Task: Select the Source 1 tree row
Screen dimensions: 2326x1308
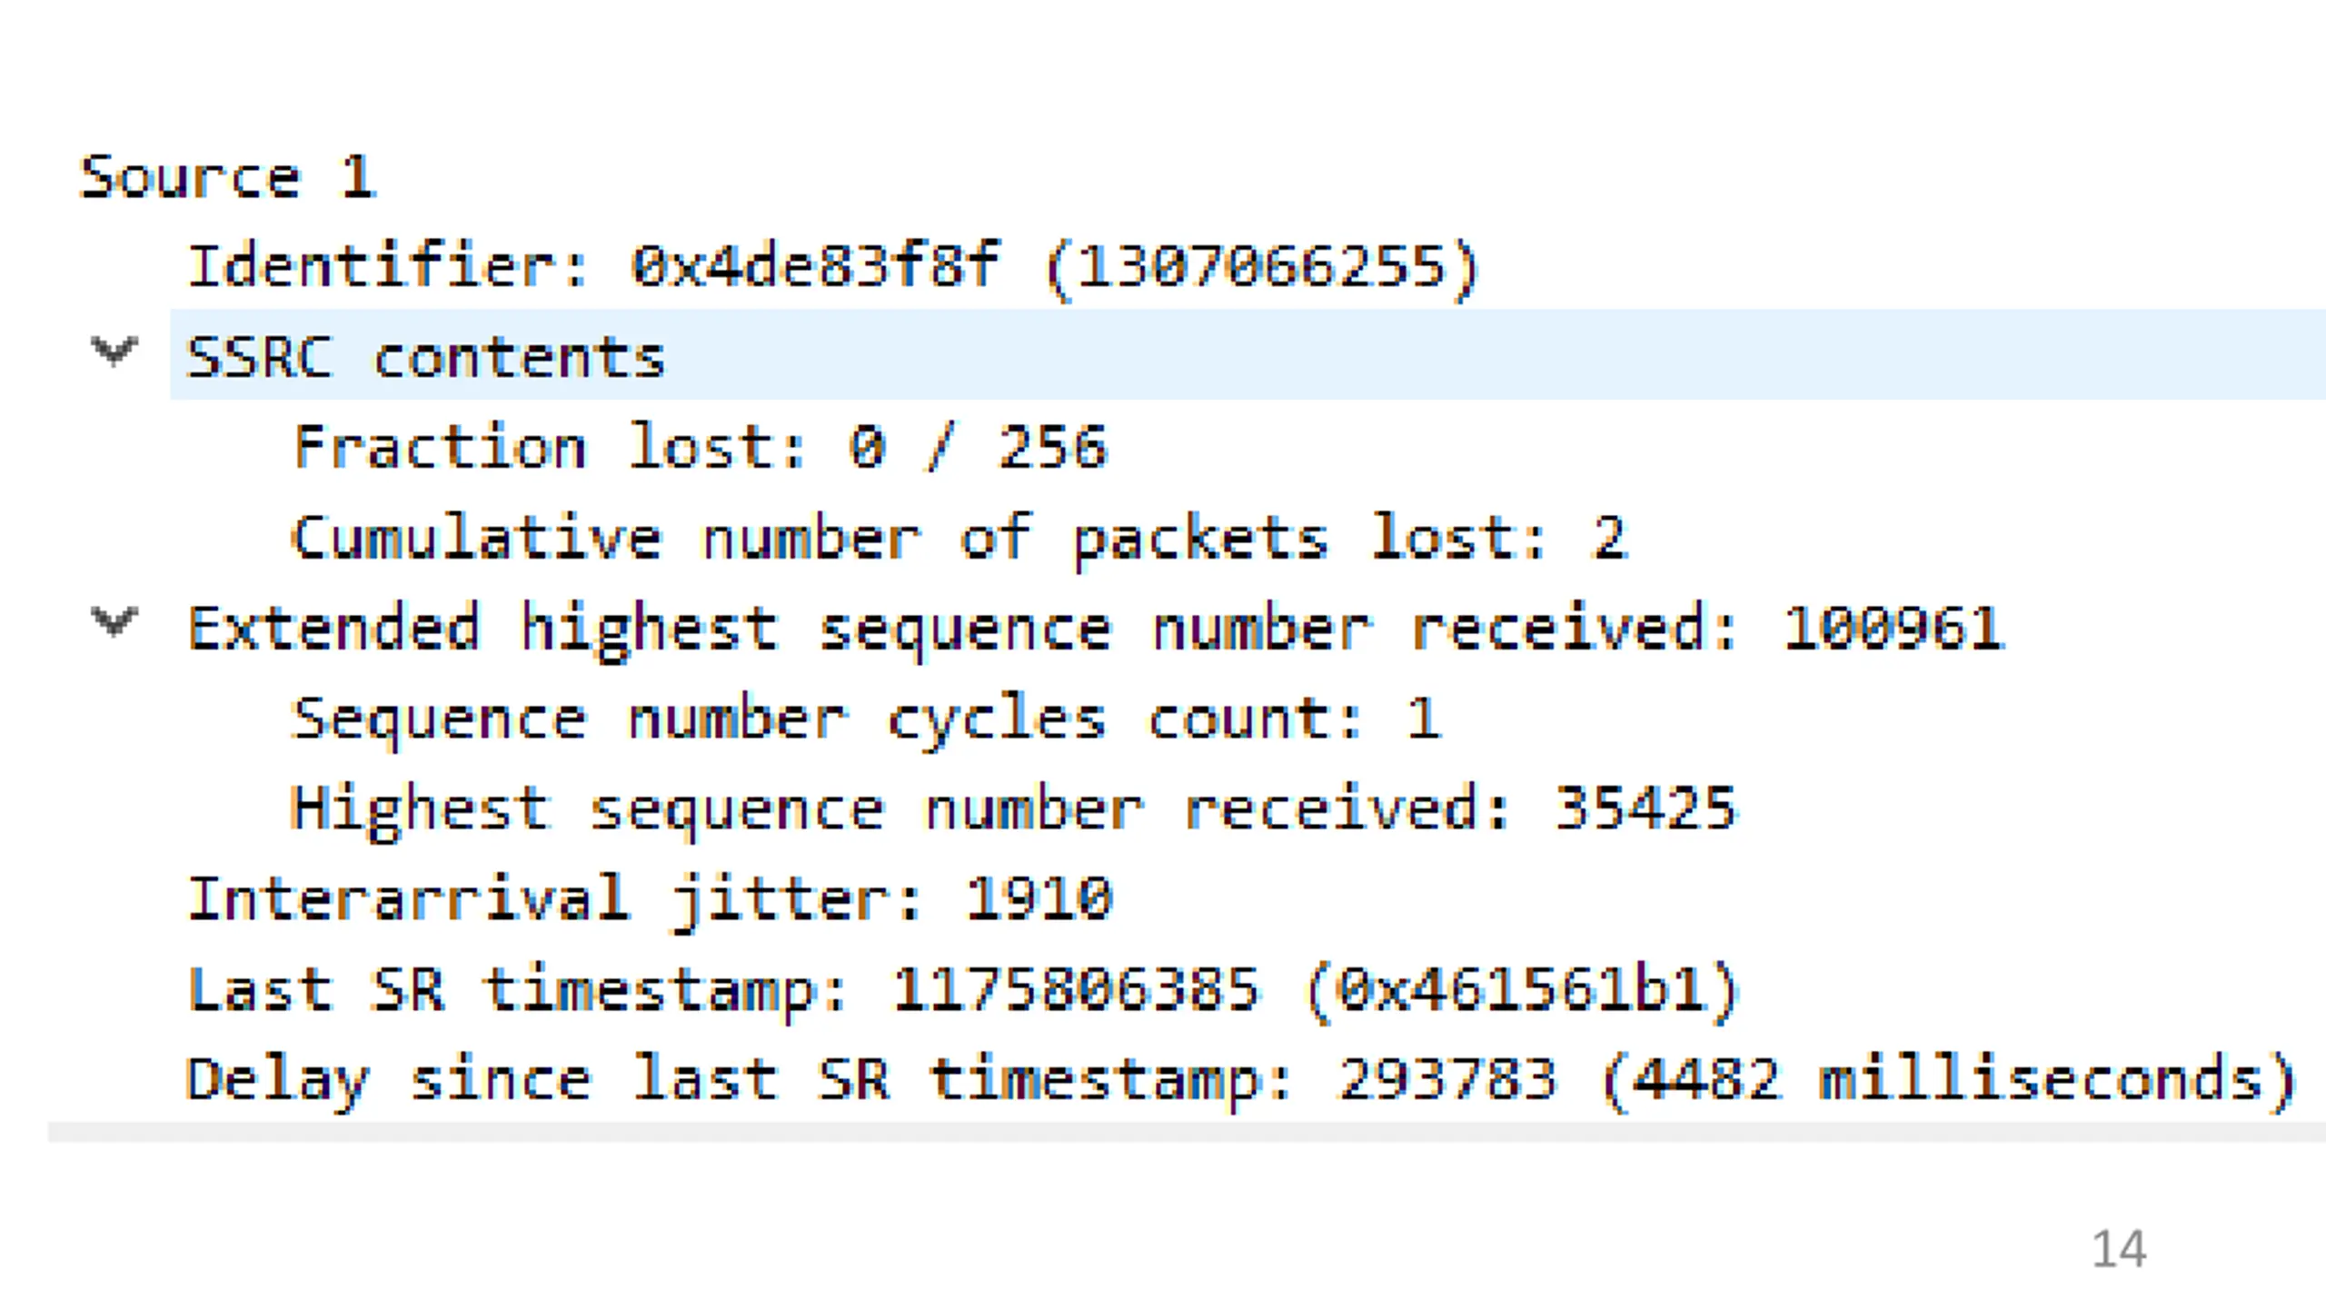Action: 227,176
